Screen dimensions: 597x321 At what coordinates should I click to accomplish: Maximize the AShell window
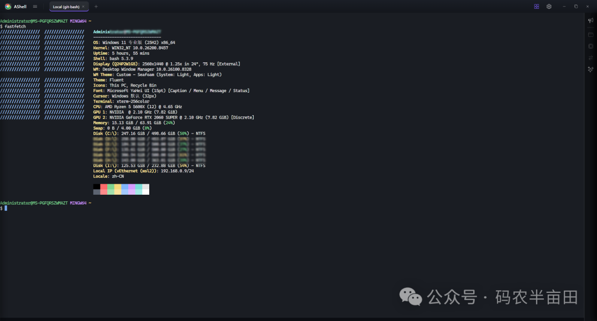(x=575, y=7)
